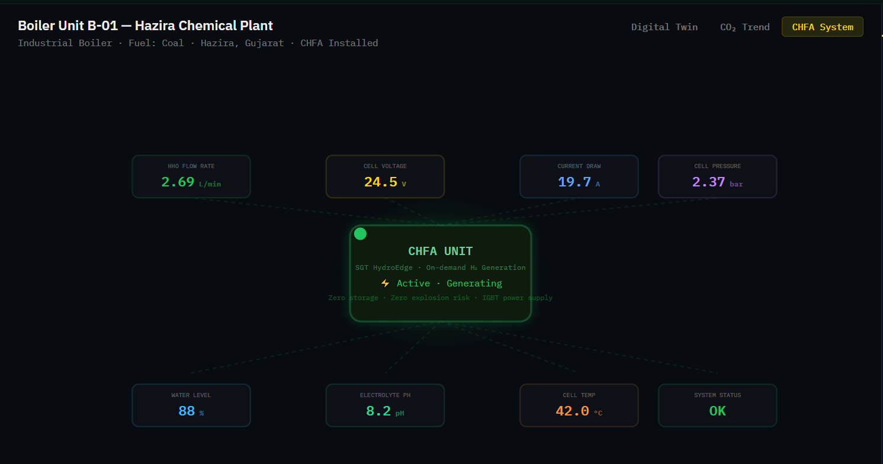Open the Current Draw reading card
The height and width of the screenshot is (464, 883).
coord(579,176)
